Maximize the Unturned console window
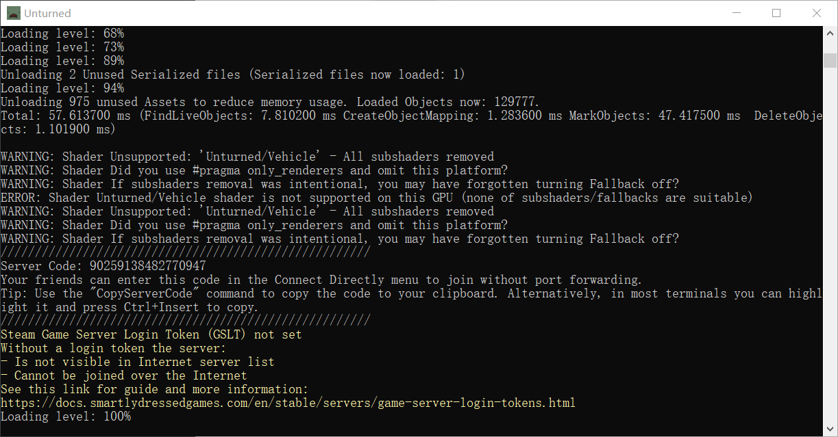Viewport: 838px width, 437px height. click(776, 13)
